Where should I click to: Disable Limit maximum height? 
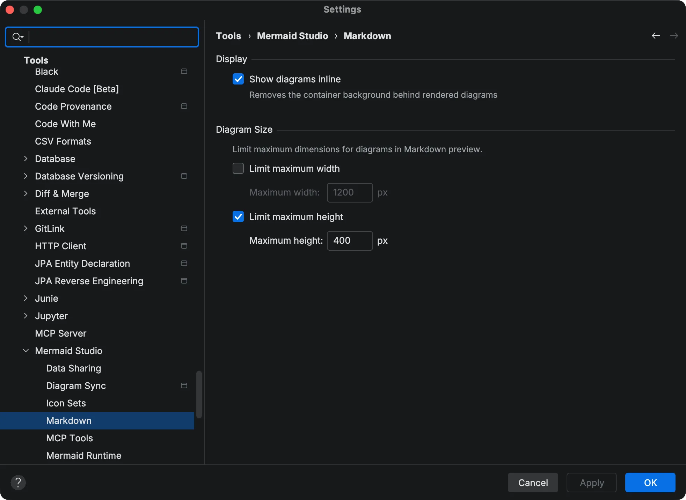pyautogui.click(x=238, y=216)
